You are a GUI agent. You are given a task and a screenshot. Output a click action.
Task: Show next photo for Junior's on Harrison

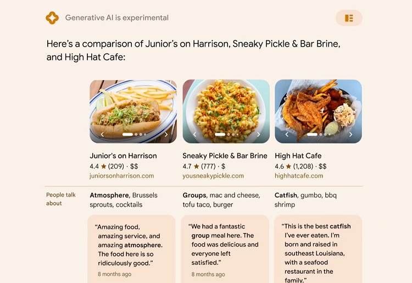(x=166, y=134)
